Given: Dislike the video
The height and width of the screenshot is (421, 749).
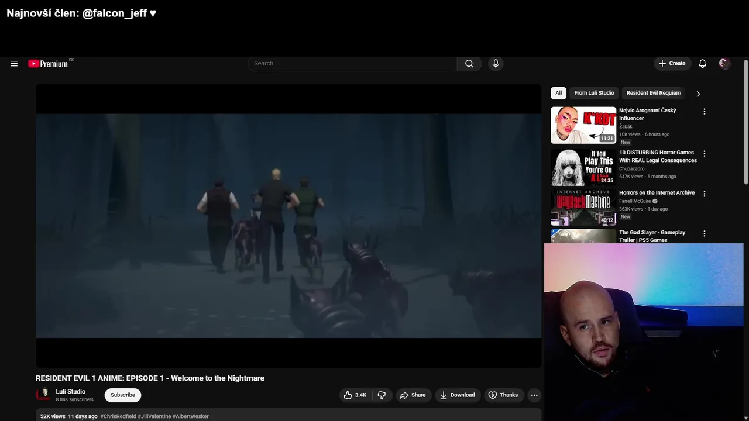Looking at the screenshot, I should (x=382, y=395).
